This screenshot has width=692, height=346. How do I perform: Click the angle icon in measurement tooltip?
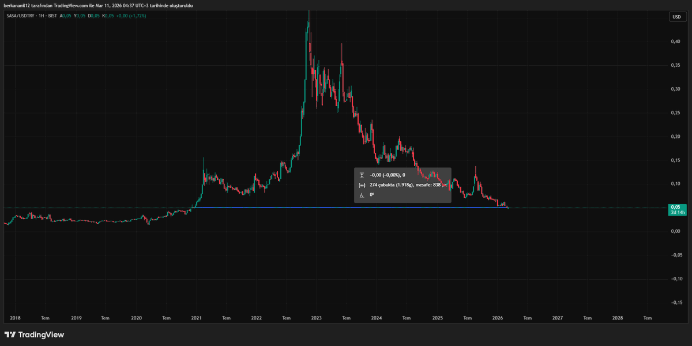[362, 195]
